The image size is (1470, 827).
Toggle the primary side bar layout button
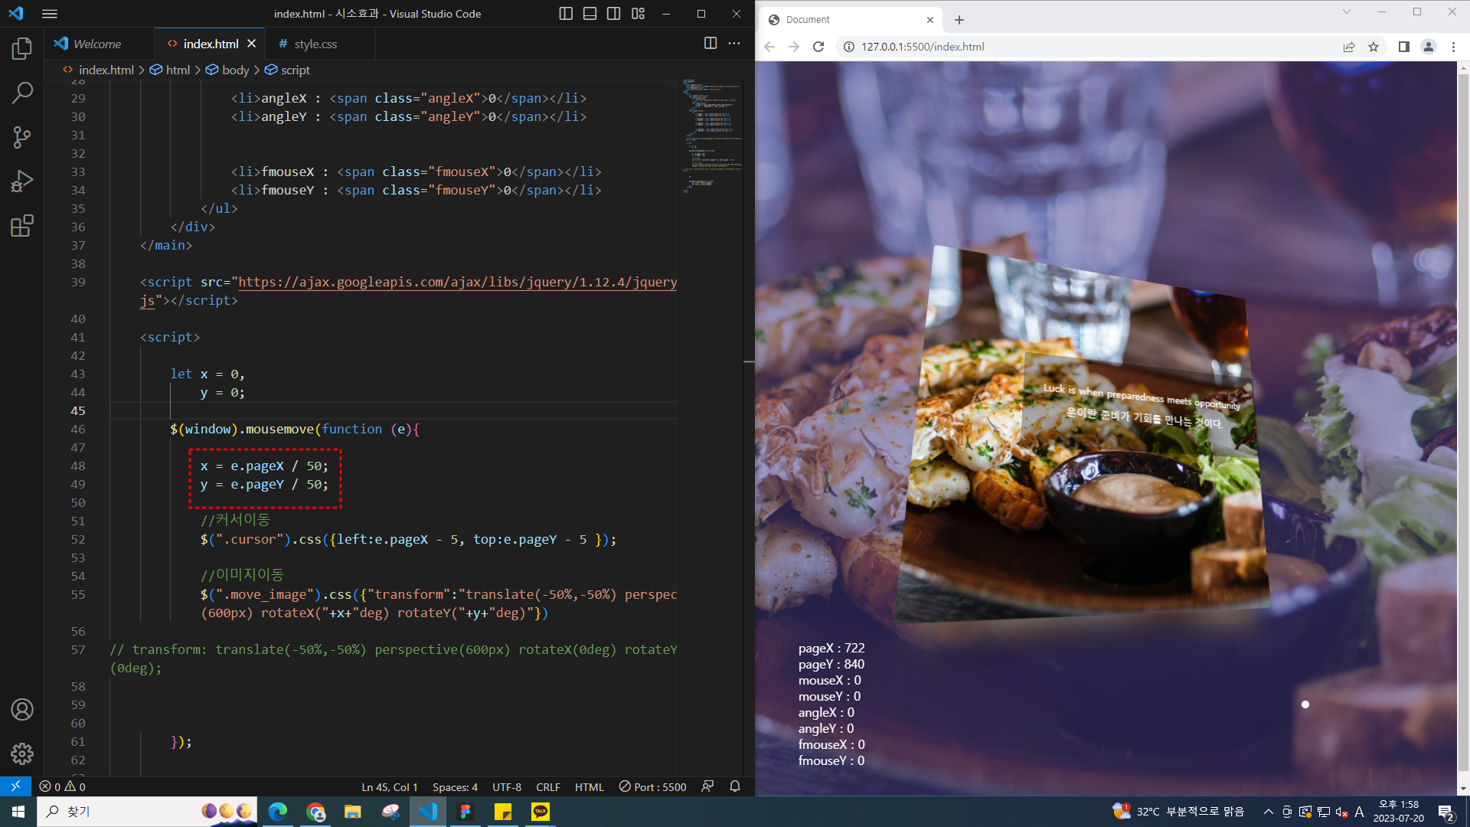566,14
